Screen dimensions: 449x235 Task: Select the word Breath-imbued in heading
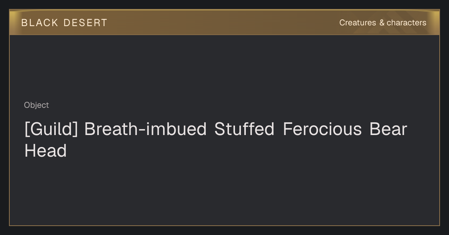pyautogui.click(x=145, y=129)
